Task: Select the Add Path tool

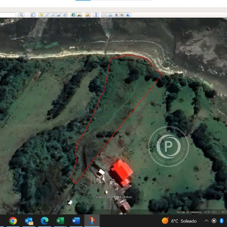Action: pyautogui.click(x=53, y=15)
